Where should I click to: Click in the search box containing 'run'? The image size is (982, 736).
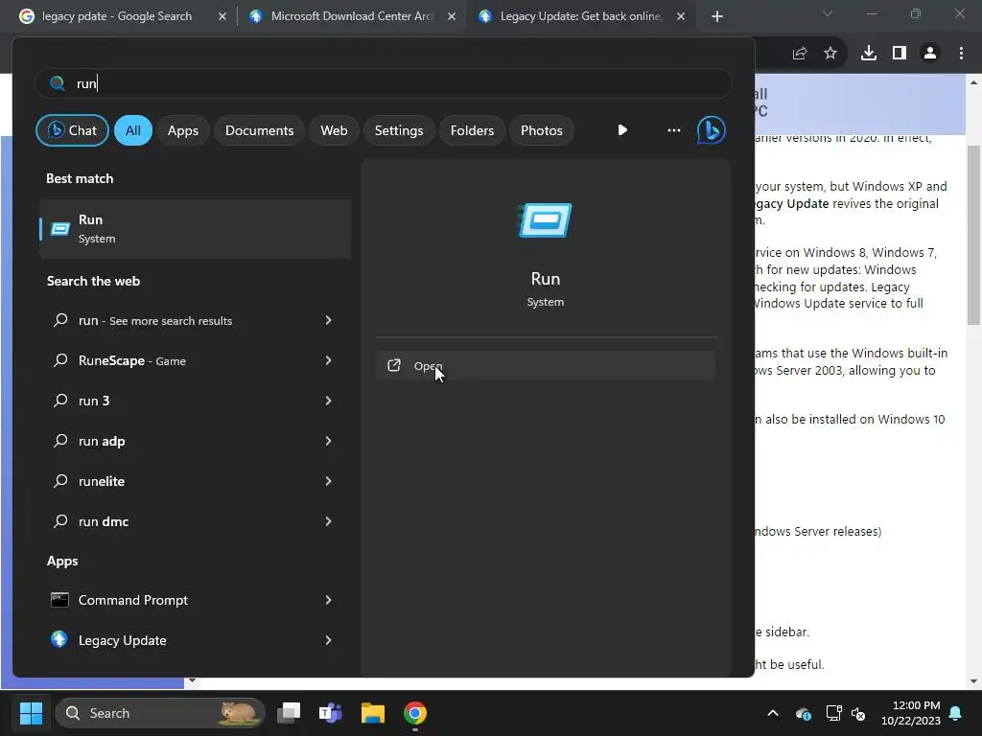tap(384, 83)
